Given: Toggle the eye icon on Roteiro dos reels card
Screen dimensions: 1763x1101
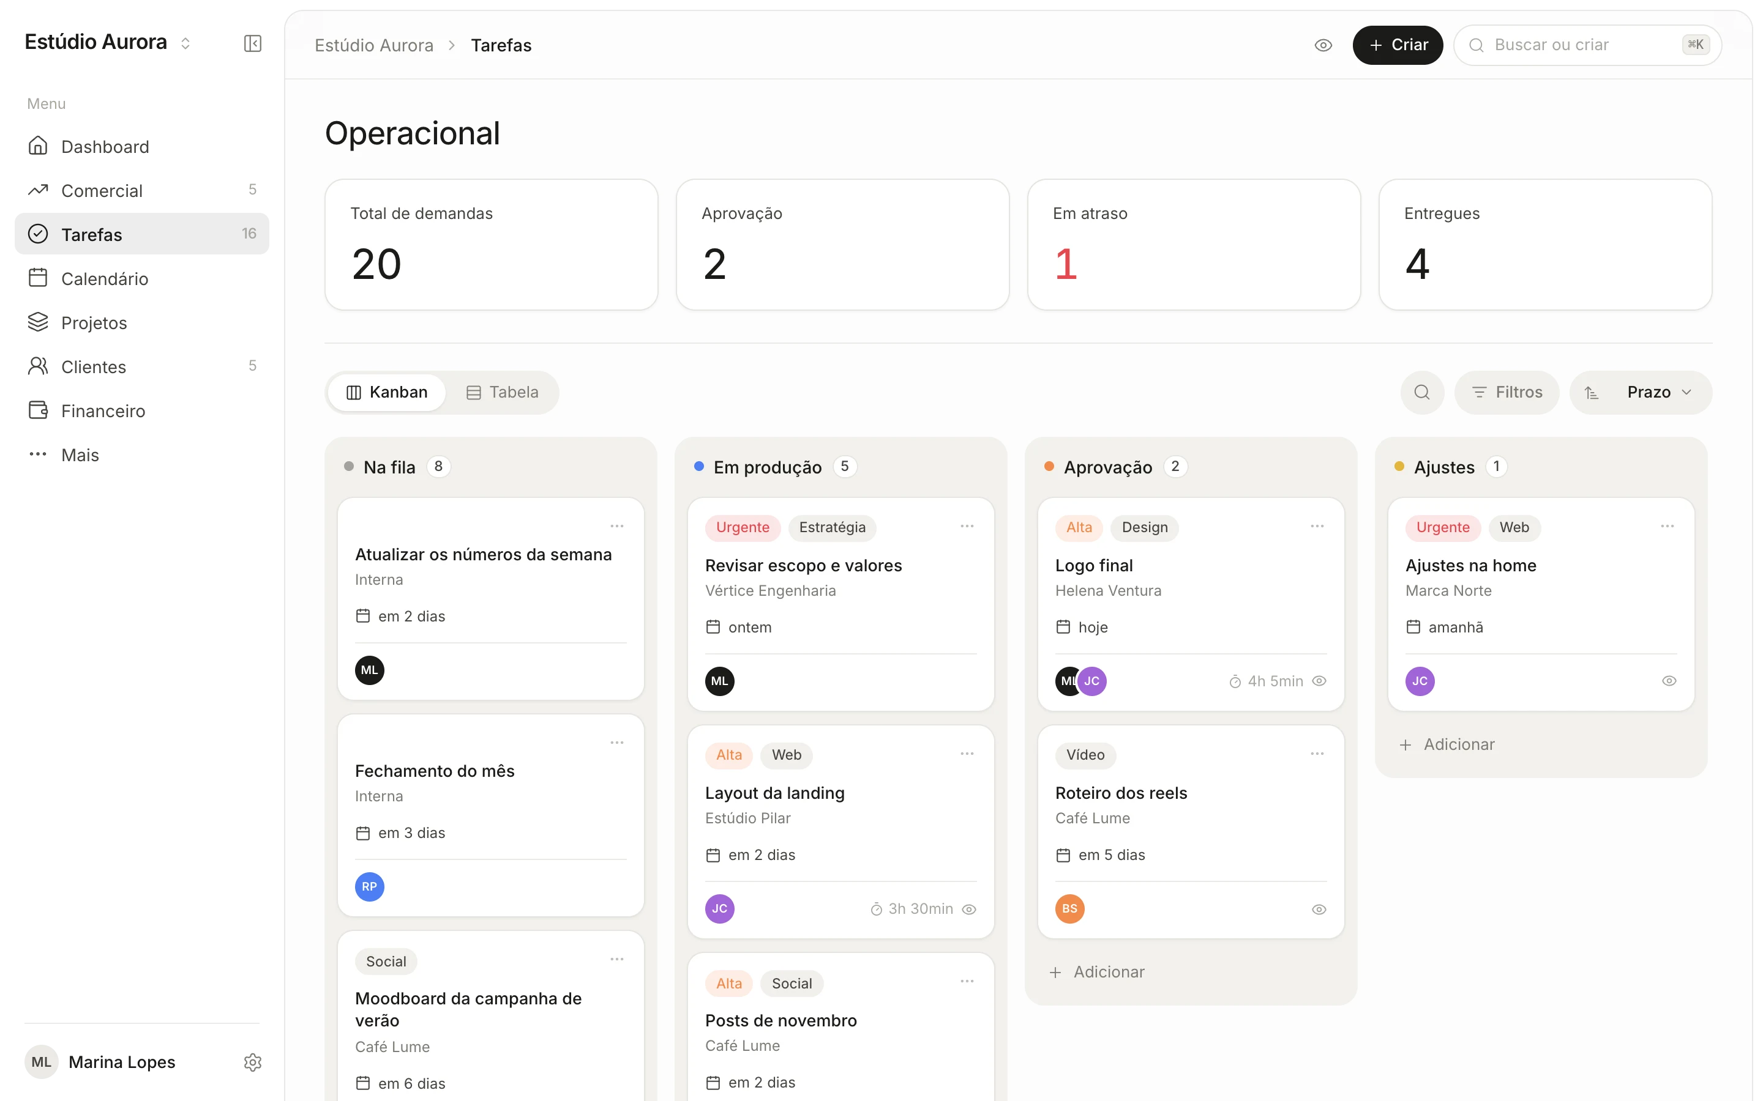Looking at the screenshot, I should coord(1319,909).
